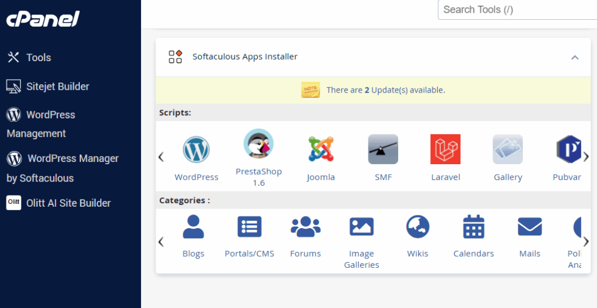Open the Forums group icon

[305, 226]
